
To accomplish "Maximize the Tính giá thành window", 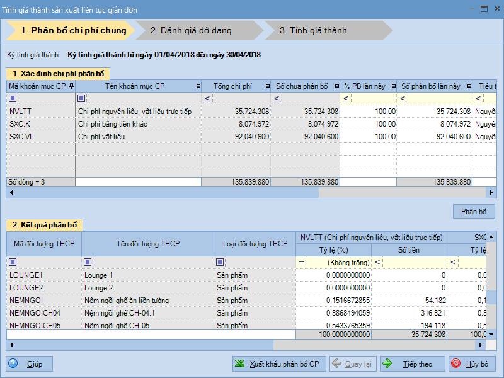I will [x=484, y=9].
